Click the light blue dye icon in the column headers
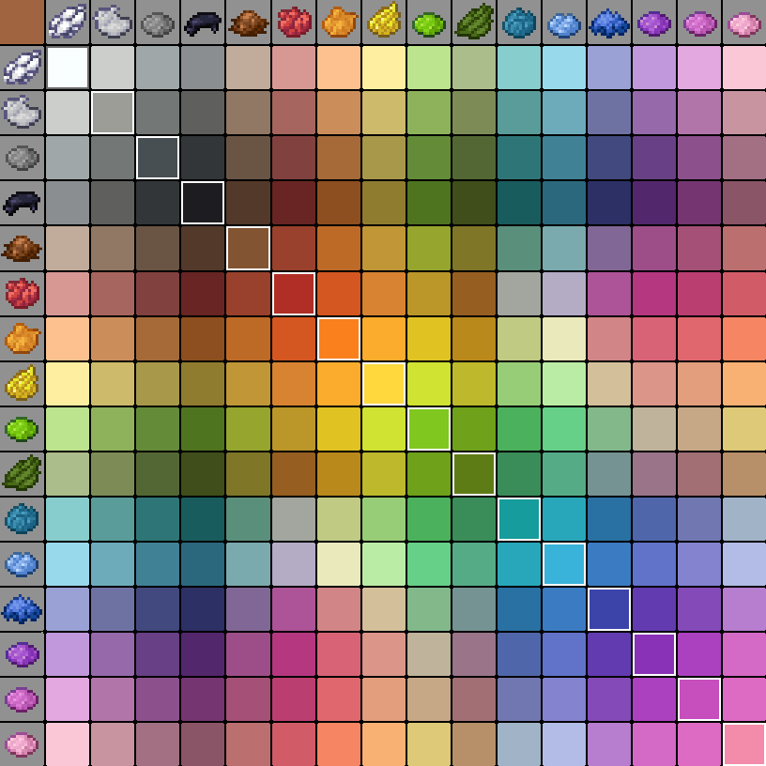The width and height of the screenshot is (766, 766). click(564, 25)
